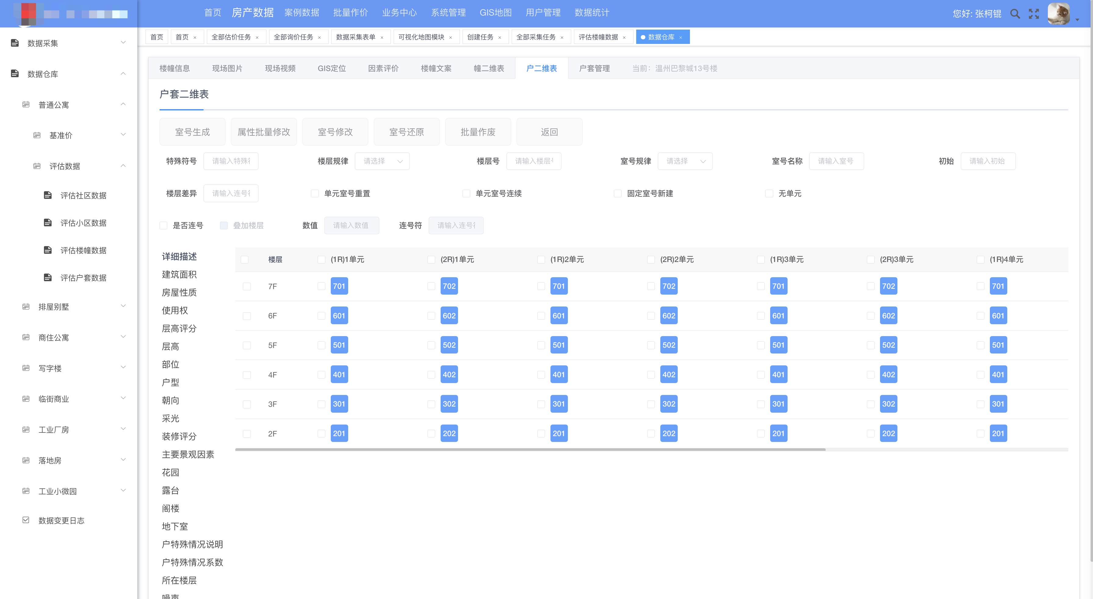Toggle the 是否连号 checkbox
The image size is (1093, 599).
tap(163, 225)
